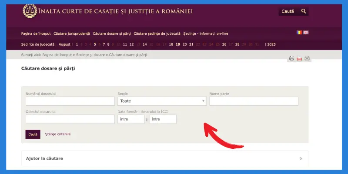Open the Secție dropdown showing Toate
The width and height of the screenshot is (348, 174).
[x=162, y=101]
